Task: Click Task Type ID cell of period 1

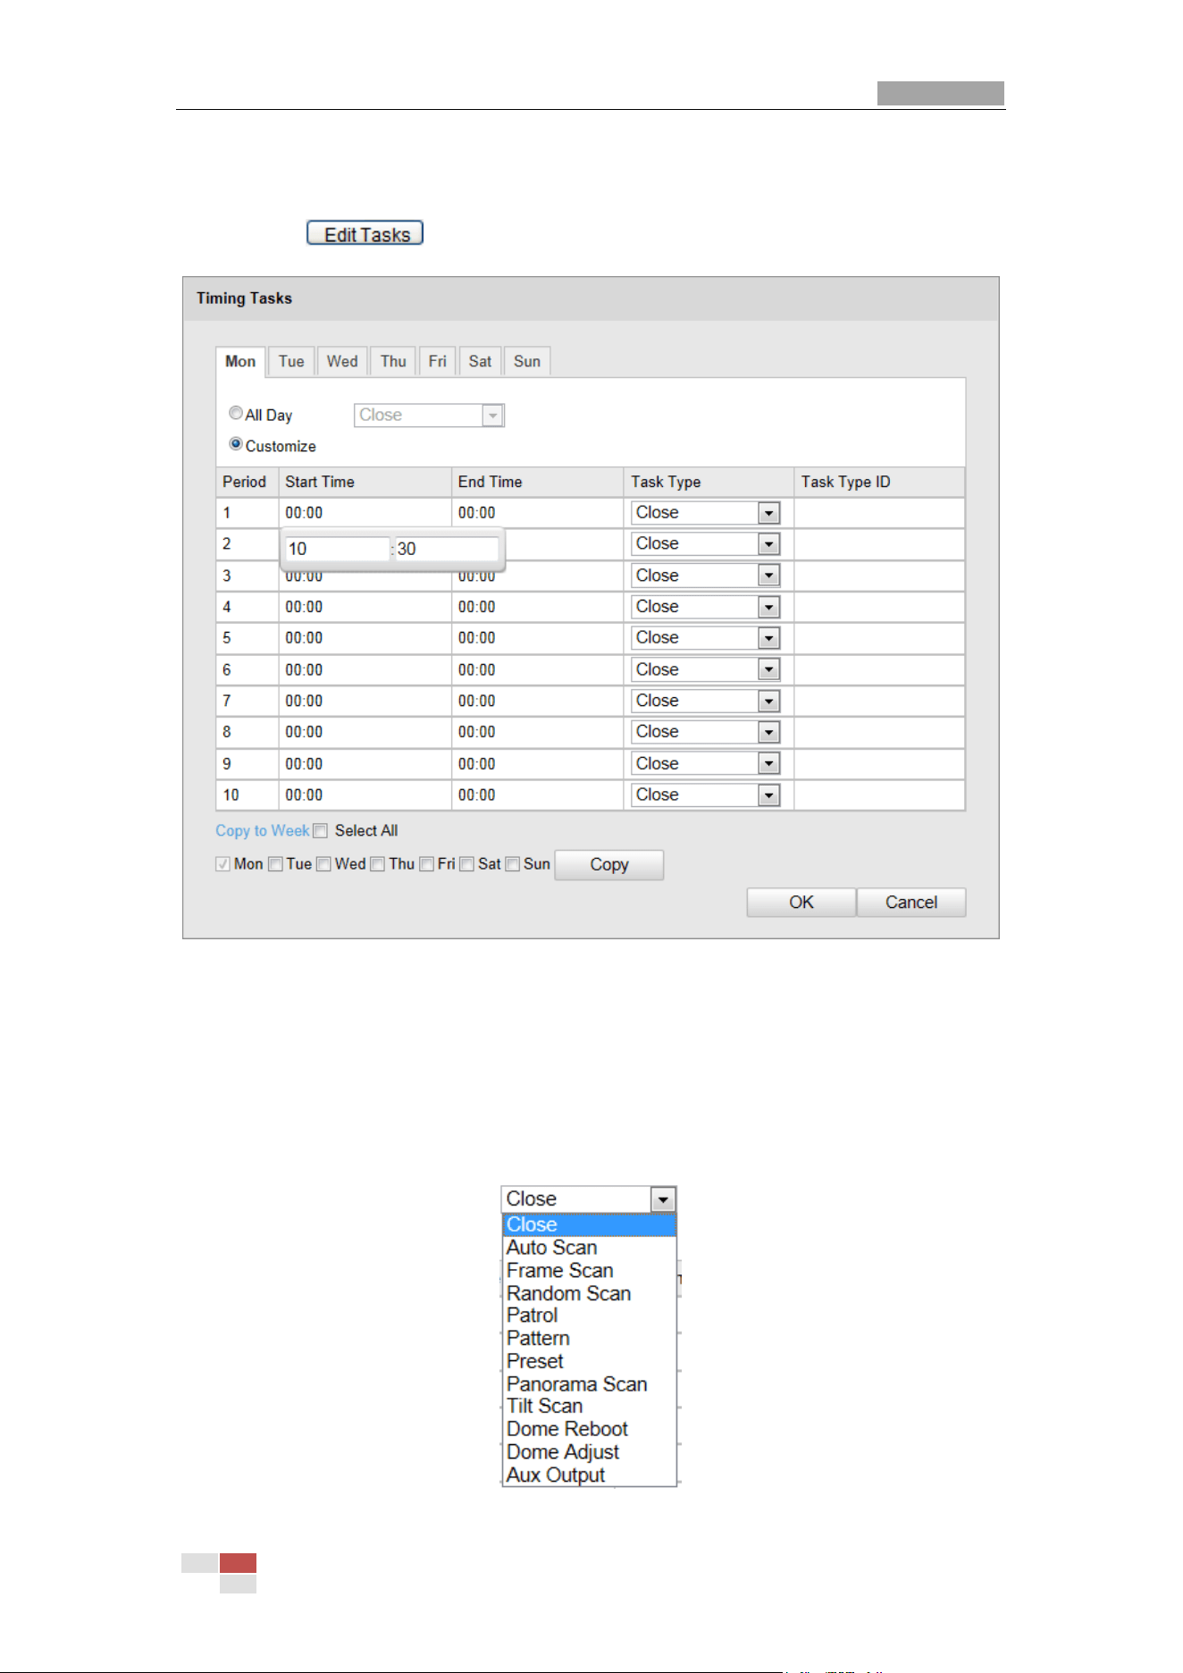Action: tap(879, 513)
